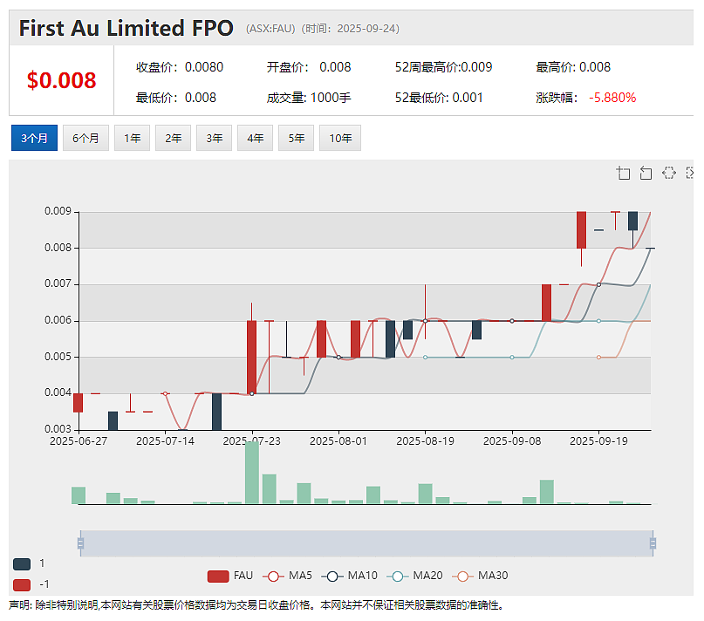The width and height of the screenshot is (704, 621).
Task: Show the 10年 time range chart
Action: (340, 138)
